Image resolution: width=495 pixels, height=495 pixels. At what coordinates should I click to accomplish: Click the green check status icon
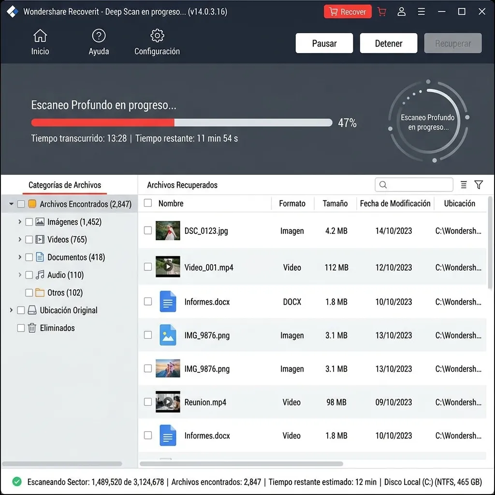[17, 481]
